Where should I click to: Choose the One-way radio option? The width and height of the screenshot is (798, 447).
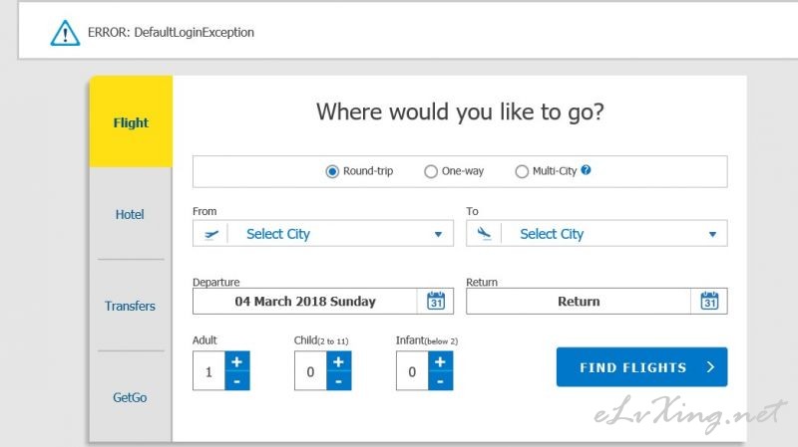[431, 171]
